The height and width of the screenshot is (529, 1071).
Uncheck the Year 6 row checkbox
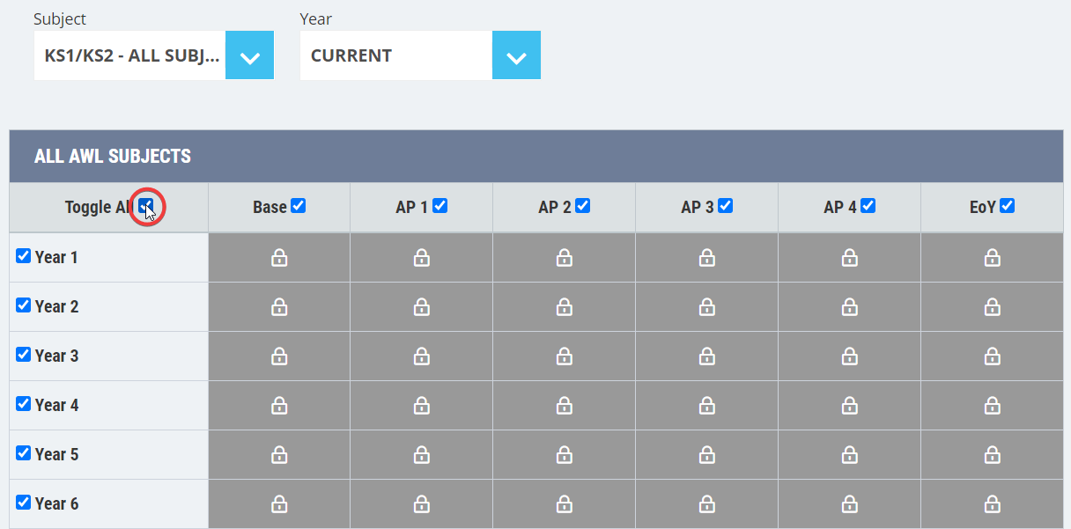pyautogui.click(x=24, y=502)
